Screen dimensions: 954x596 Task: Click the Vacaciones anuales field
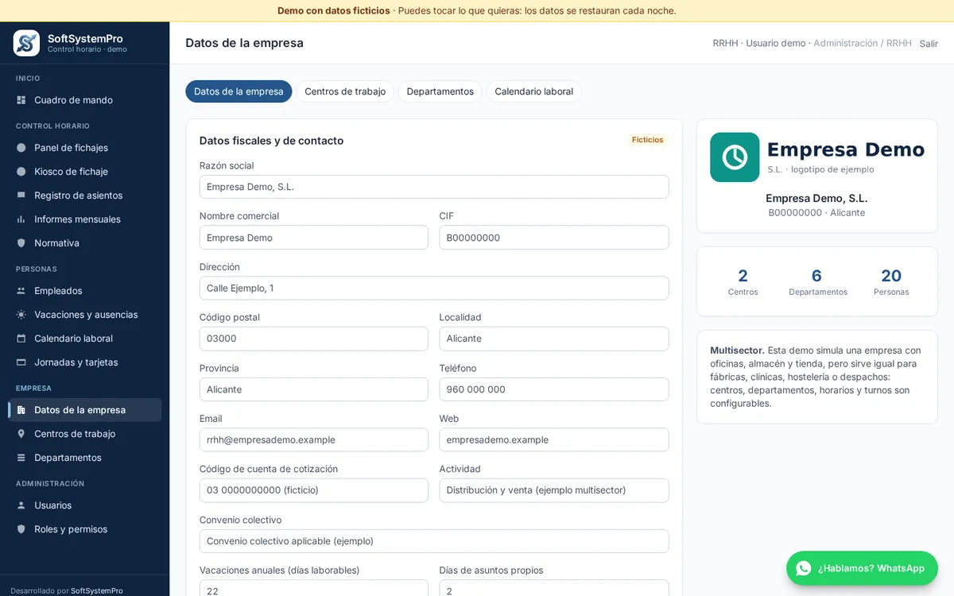coord(314,588)
